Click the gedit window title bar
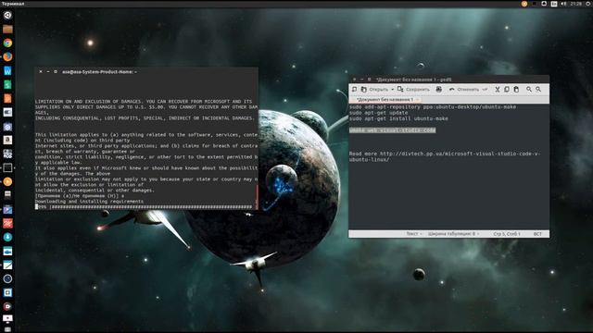Screen dimensions: 593x333 (448, 80)
